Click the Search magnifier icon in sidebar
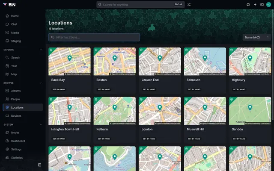This screenshot has height=171, width=274. coord(7,57)
